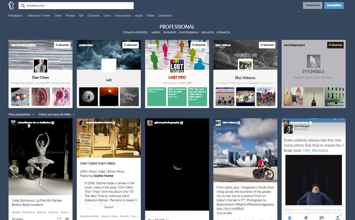Click the LGBT Resource avatar logo
355x220 pixels.
(177, 66)
